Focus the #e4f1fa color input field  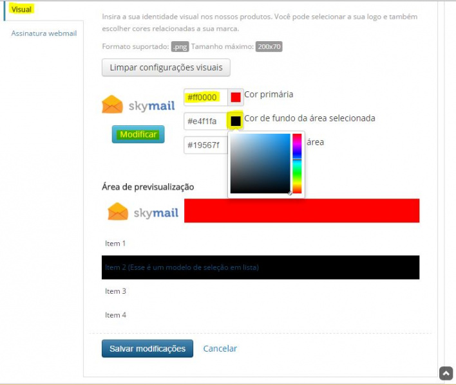(x=205, y=121)
